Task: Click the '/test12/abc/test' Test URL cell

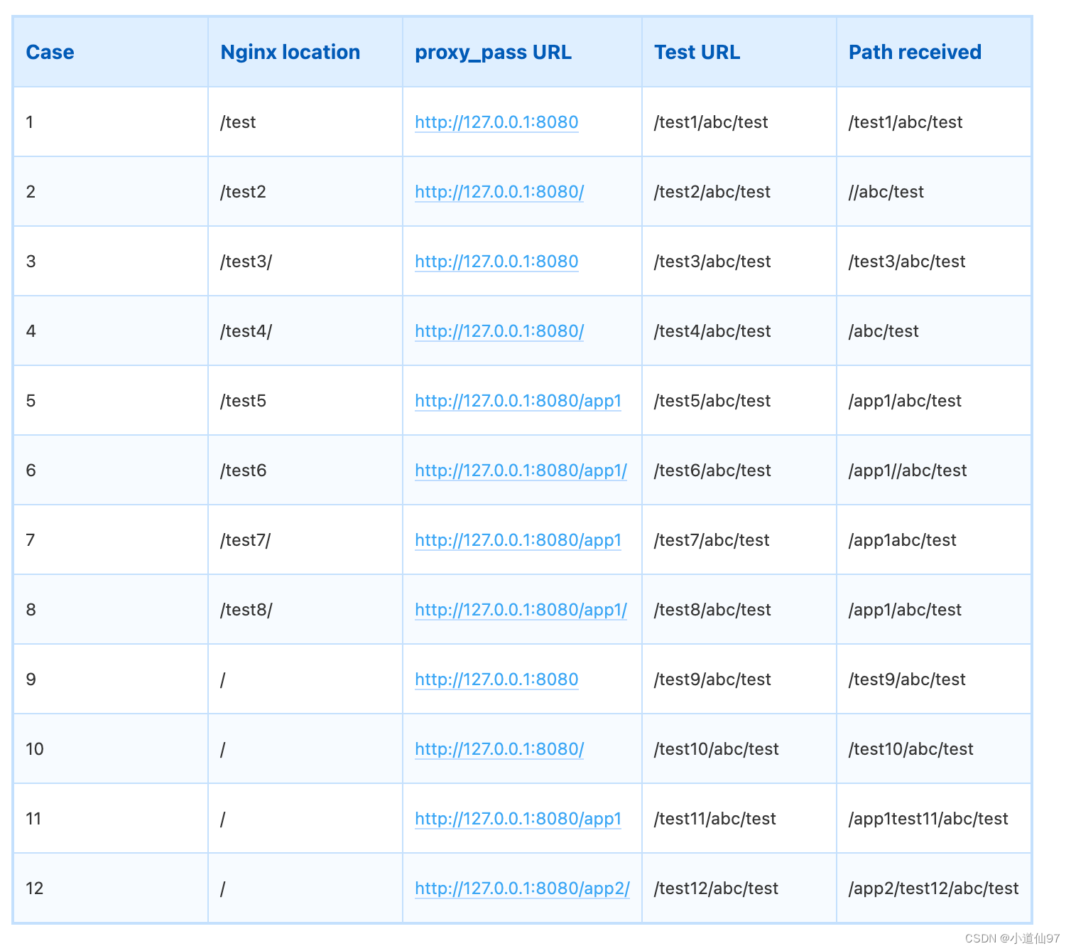Action: pos(739,888)
